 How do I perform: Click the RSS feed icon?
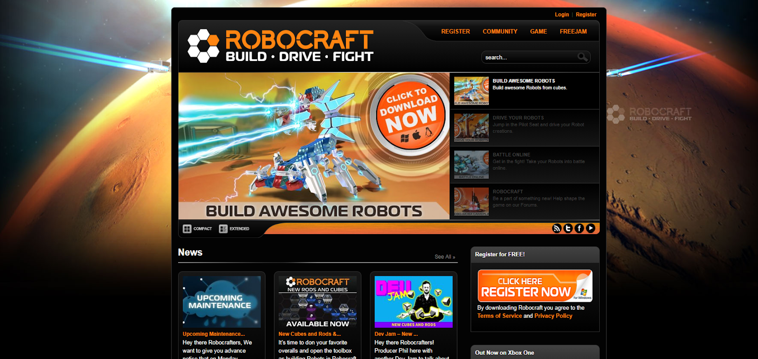point(557,228)
